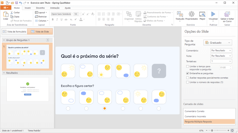Select Comentário Incorreto layer
Screen dimensions: 238x133
209,116
